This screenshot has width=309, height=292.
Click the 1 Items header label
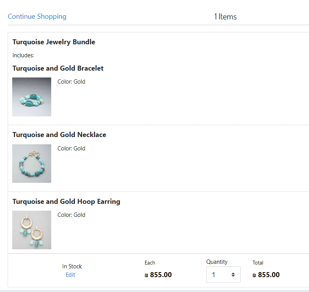(x=225, y=17)
